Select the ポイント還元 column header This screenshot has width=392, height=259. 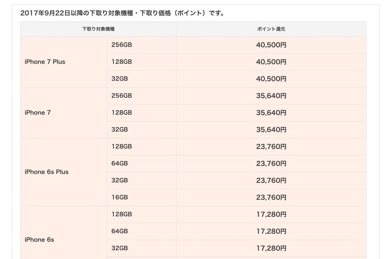pos(271,29)
